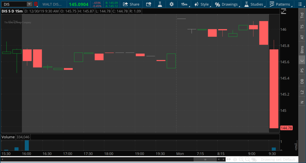The image size is (306, 163).
Task: Open the Studies menu
Action: pyautogui.click(x=253, y=4)
